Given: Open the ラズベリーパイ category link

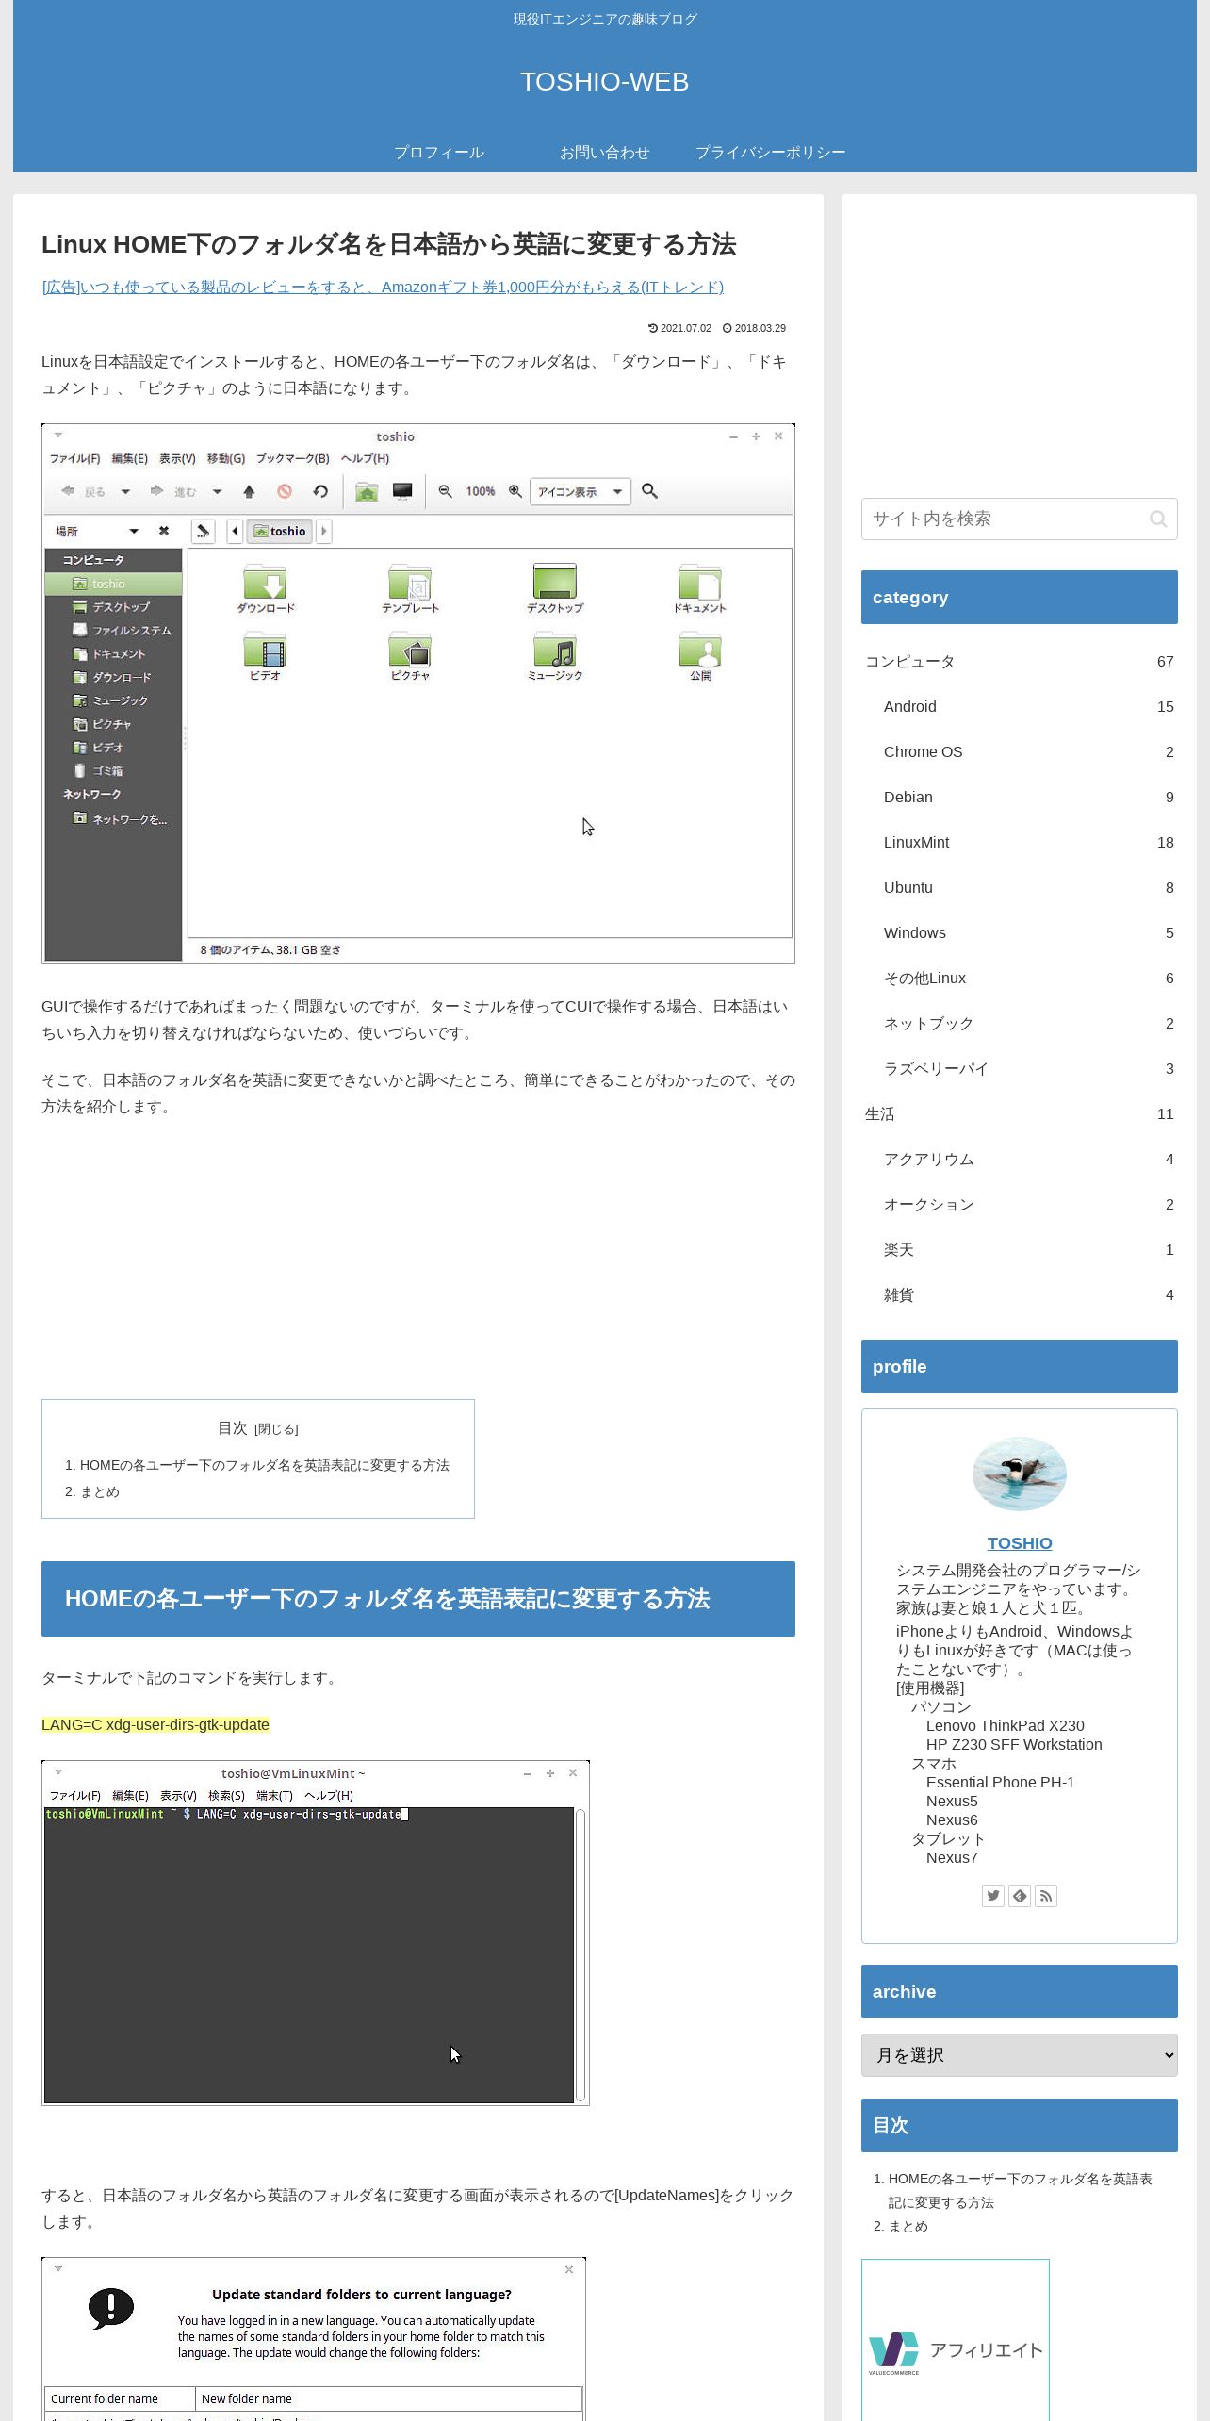Looking at the screenshot, I should click(x=1029, y=1068).
